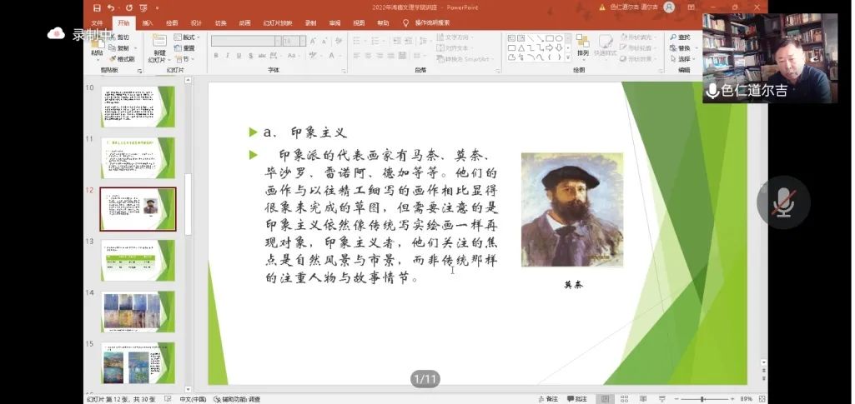The height and width of the screenshot is (404, 855).
Task: Open the 版式 (Layout) dropdown
Action: pos(187,37)
